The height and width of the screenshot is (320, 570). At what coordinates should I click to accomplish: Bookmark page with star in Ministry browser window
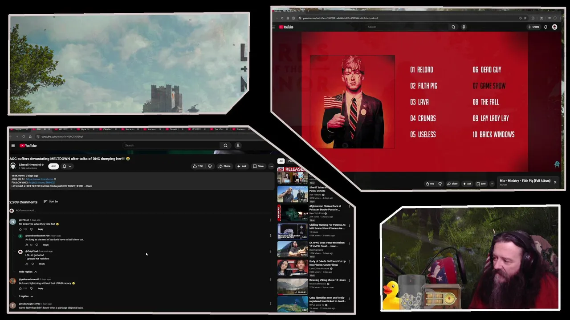pyautogui.click(x=525, y=18)
